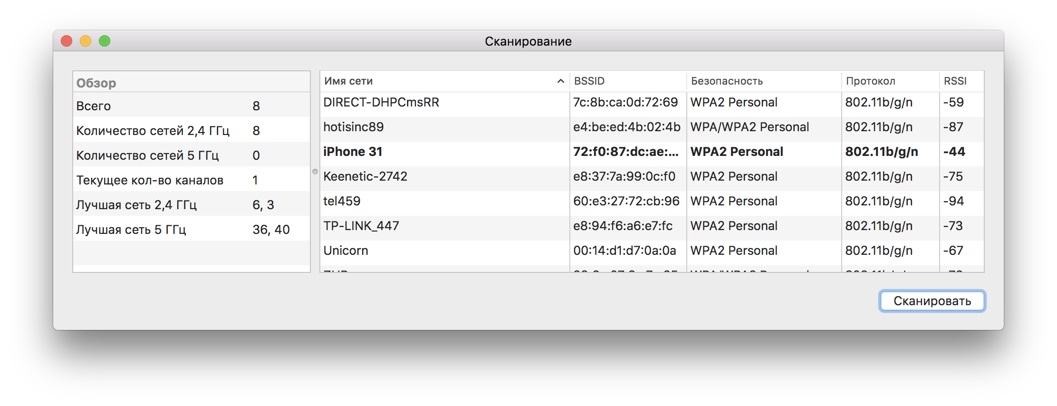Click the sort arrow in network name header
Screen dimensions: 1057x406
tap(560, 81)
